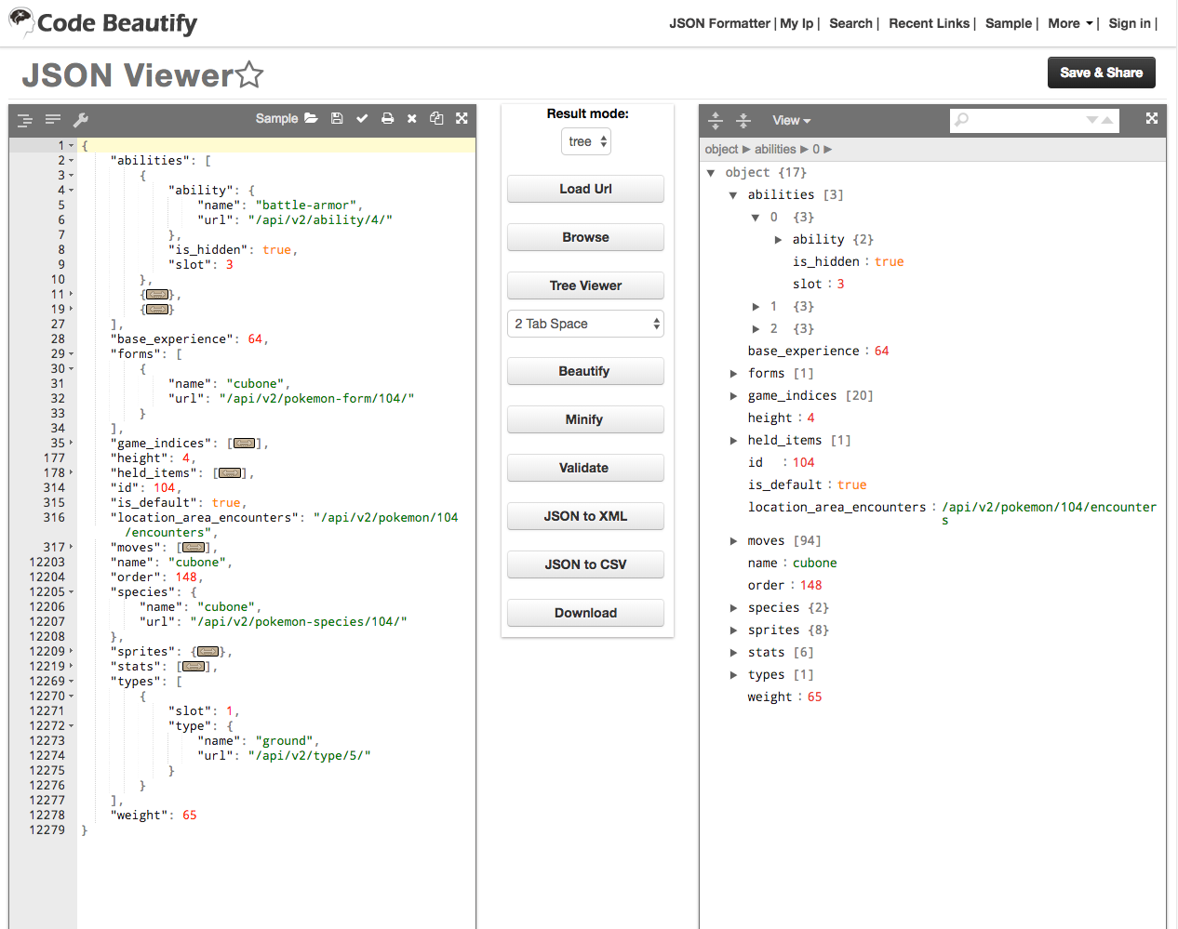
Task: Fold the code at editor line 2
Action: tap(71, 161)
